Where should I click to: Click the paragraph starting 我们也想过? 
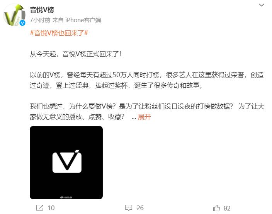tap(147, 111)
